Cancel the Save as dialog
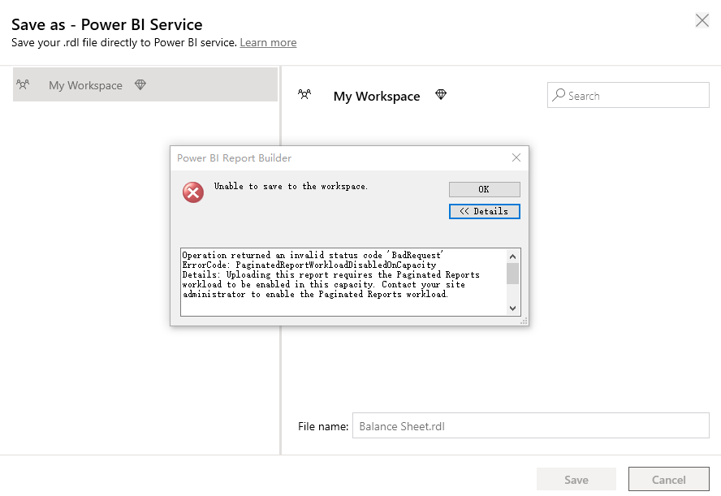The image size is (721, 496). pos(668,480)
